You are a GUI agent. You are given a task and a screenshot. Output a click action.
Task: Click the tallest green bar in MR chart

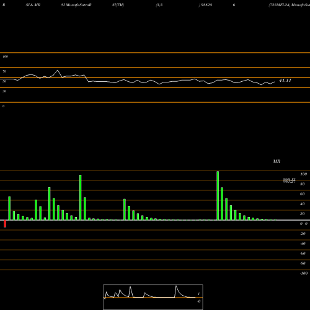218,195
